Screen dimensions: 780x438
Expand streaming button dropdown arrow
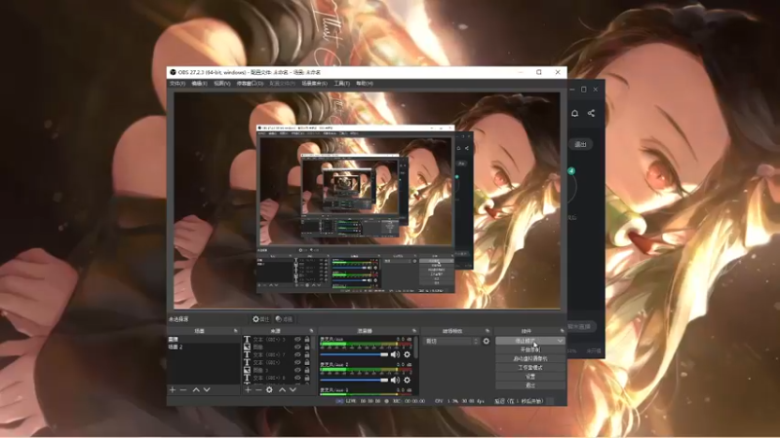coord(560,342)
